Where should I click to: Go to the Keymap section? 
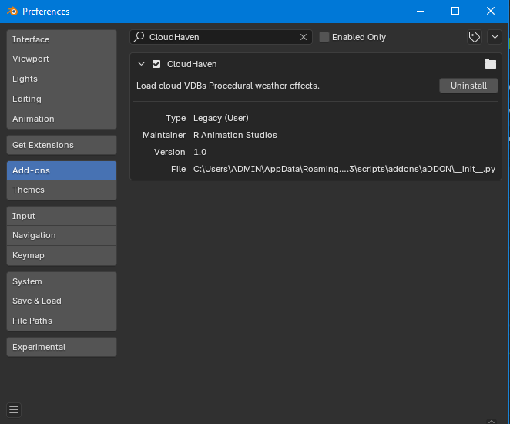coord(62,255)
